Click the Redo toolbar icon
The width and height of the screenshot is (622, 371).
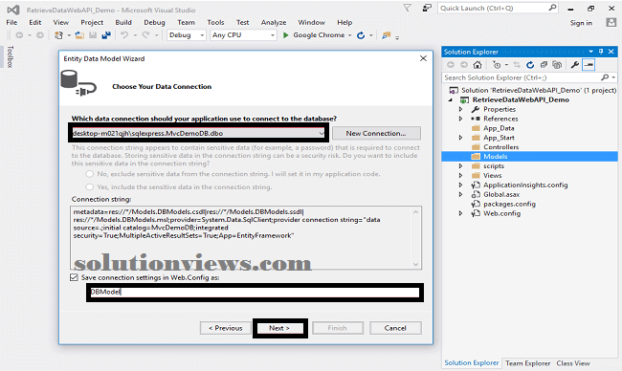tap(146, 35)
